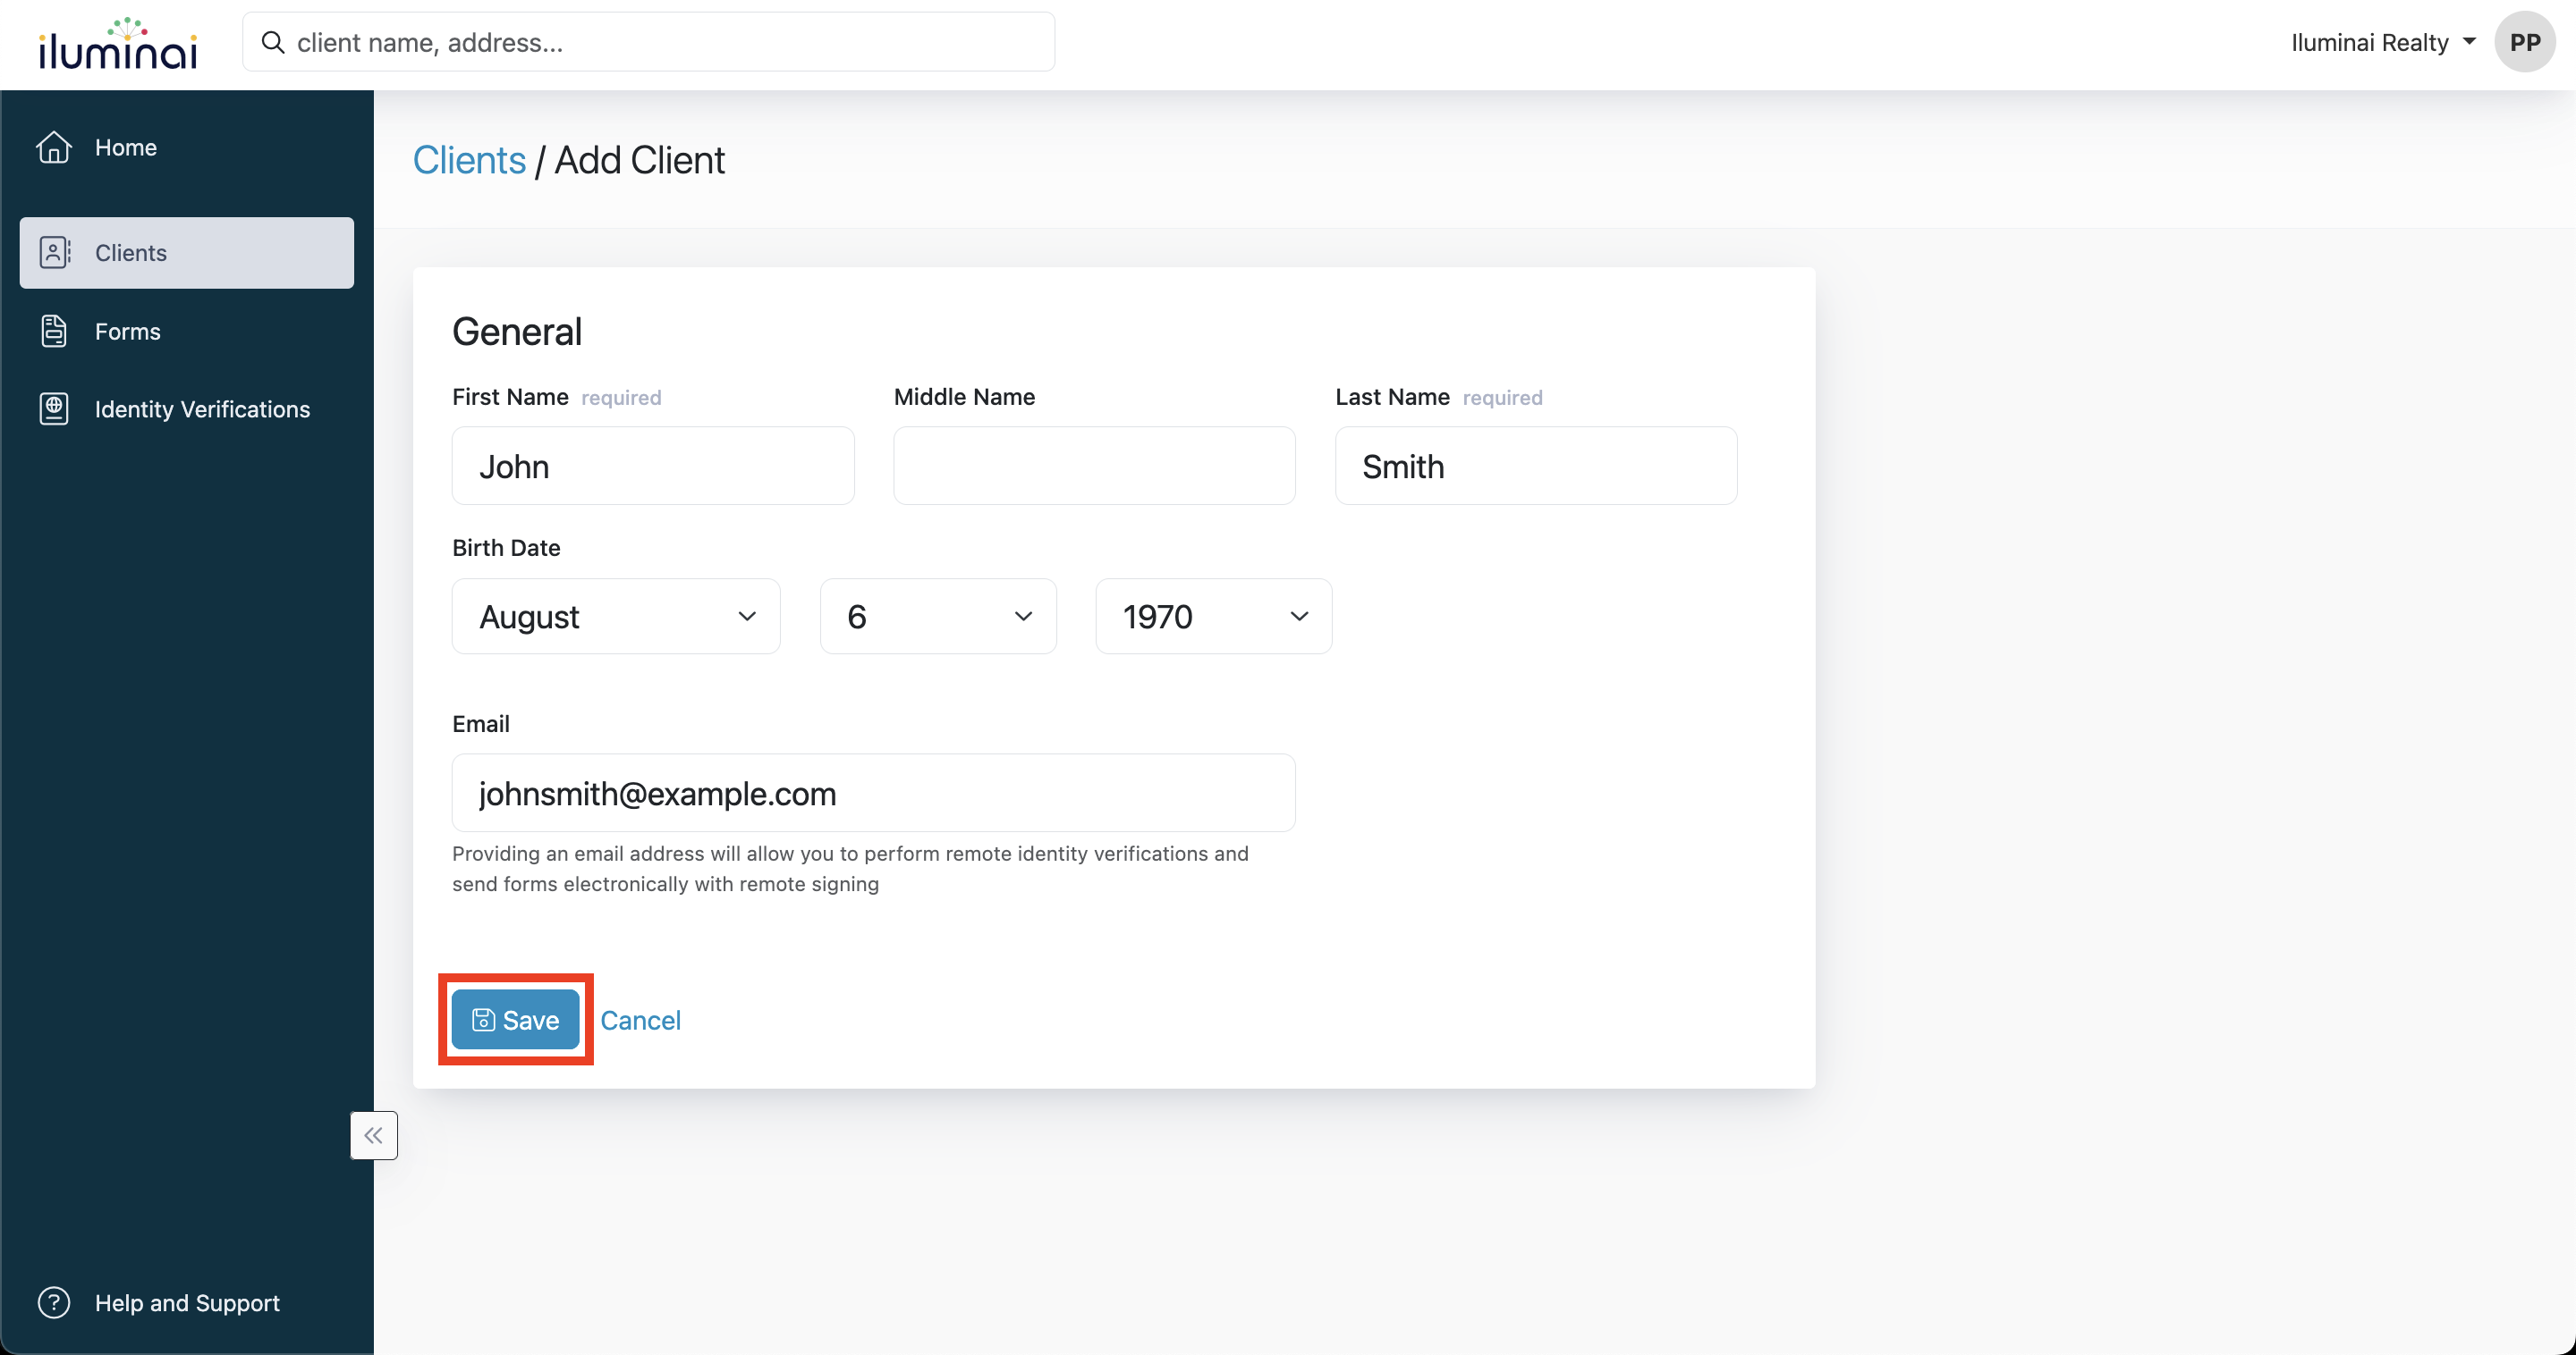Click the Identity Verifications passport icon
Image resolution: width=2576 pixels, height=1355 pixels.
54,408
